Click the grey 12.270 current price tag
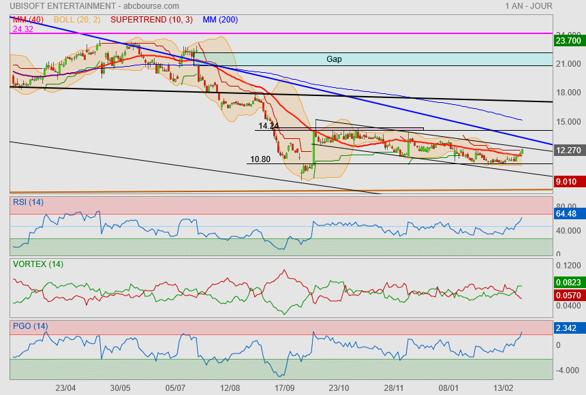This screenshot has width=586, height=395. [x=568, y=151]
